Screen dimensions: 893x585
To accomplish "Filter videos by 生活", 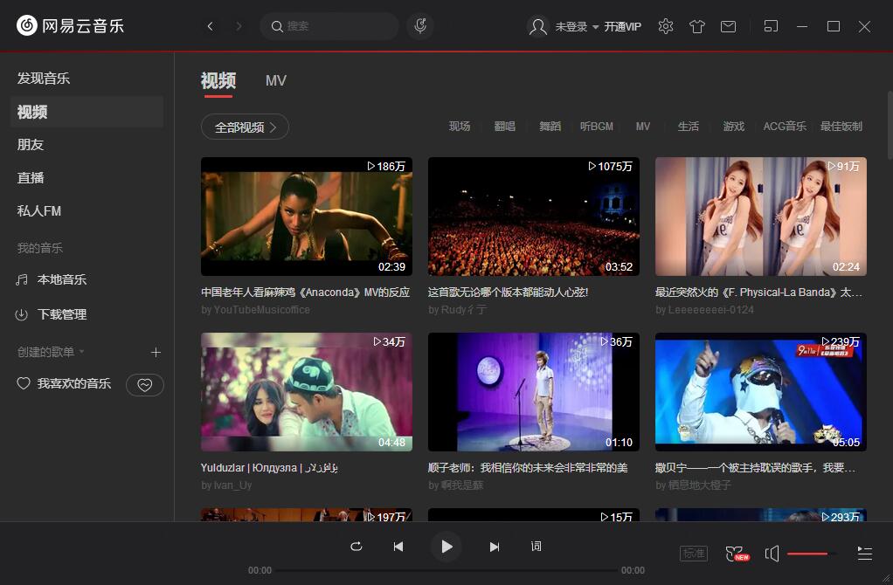I will (688, 127).
